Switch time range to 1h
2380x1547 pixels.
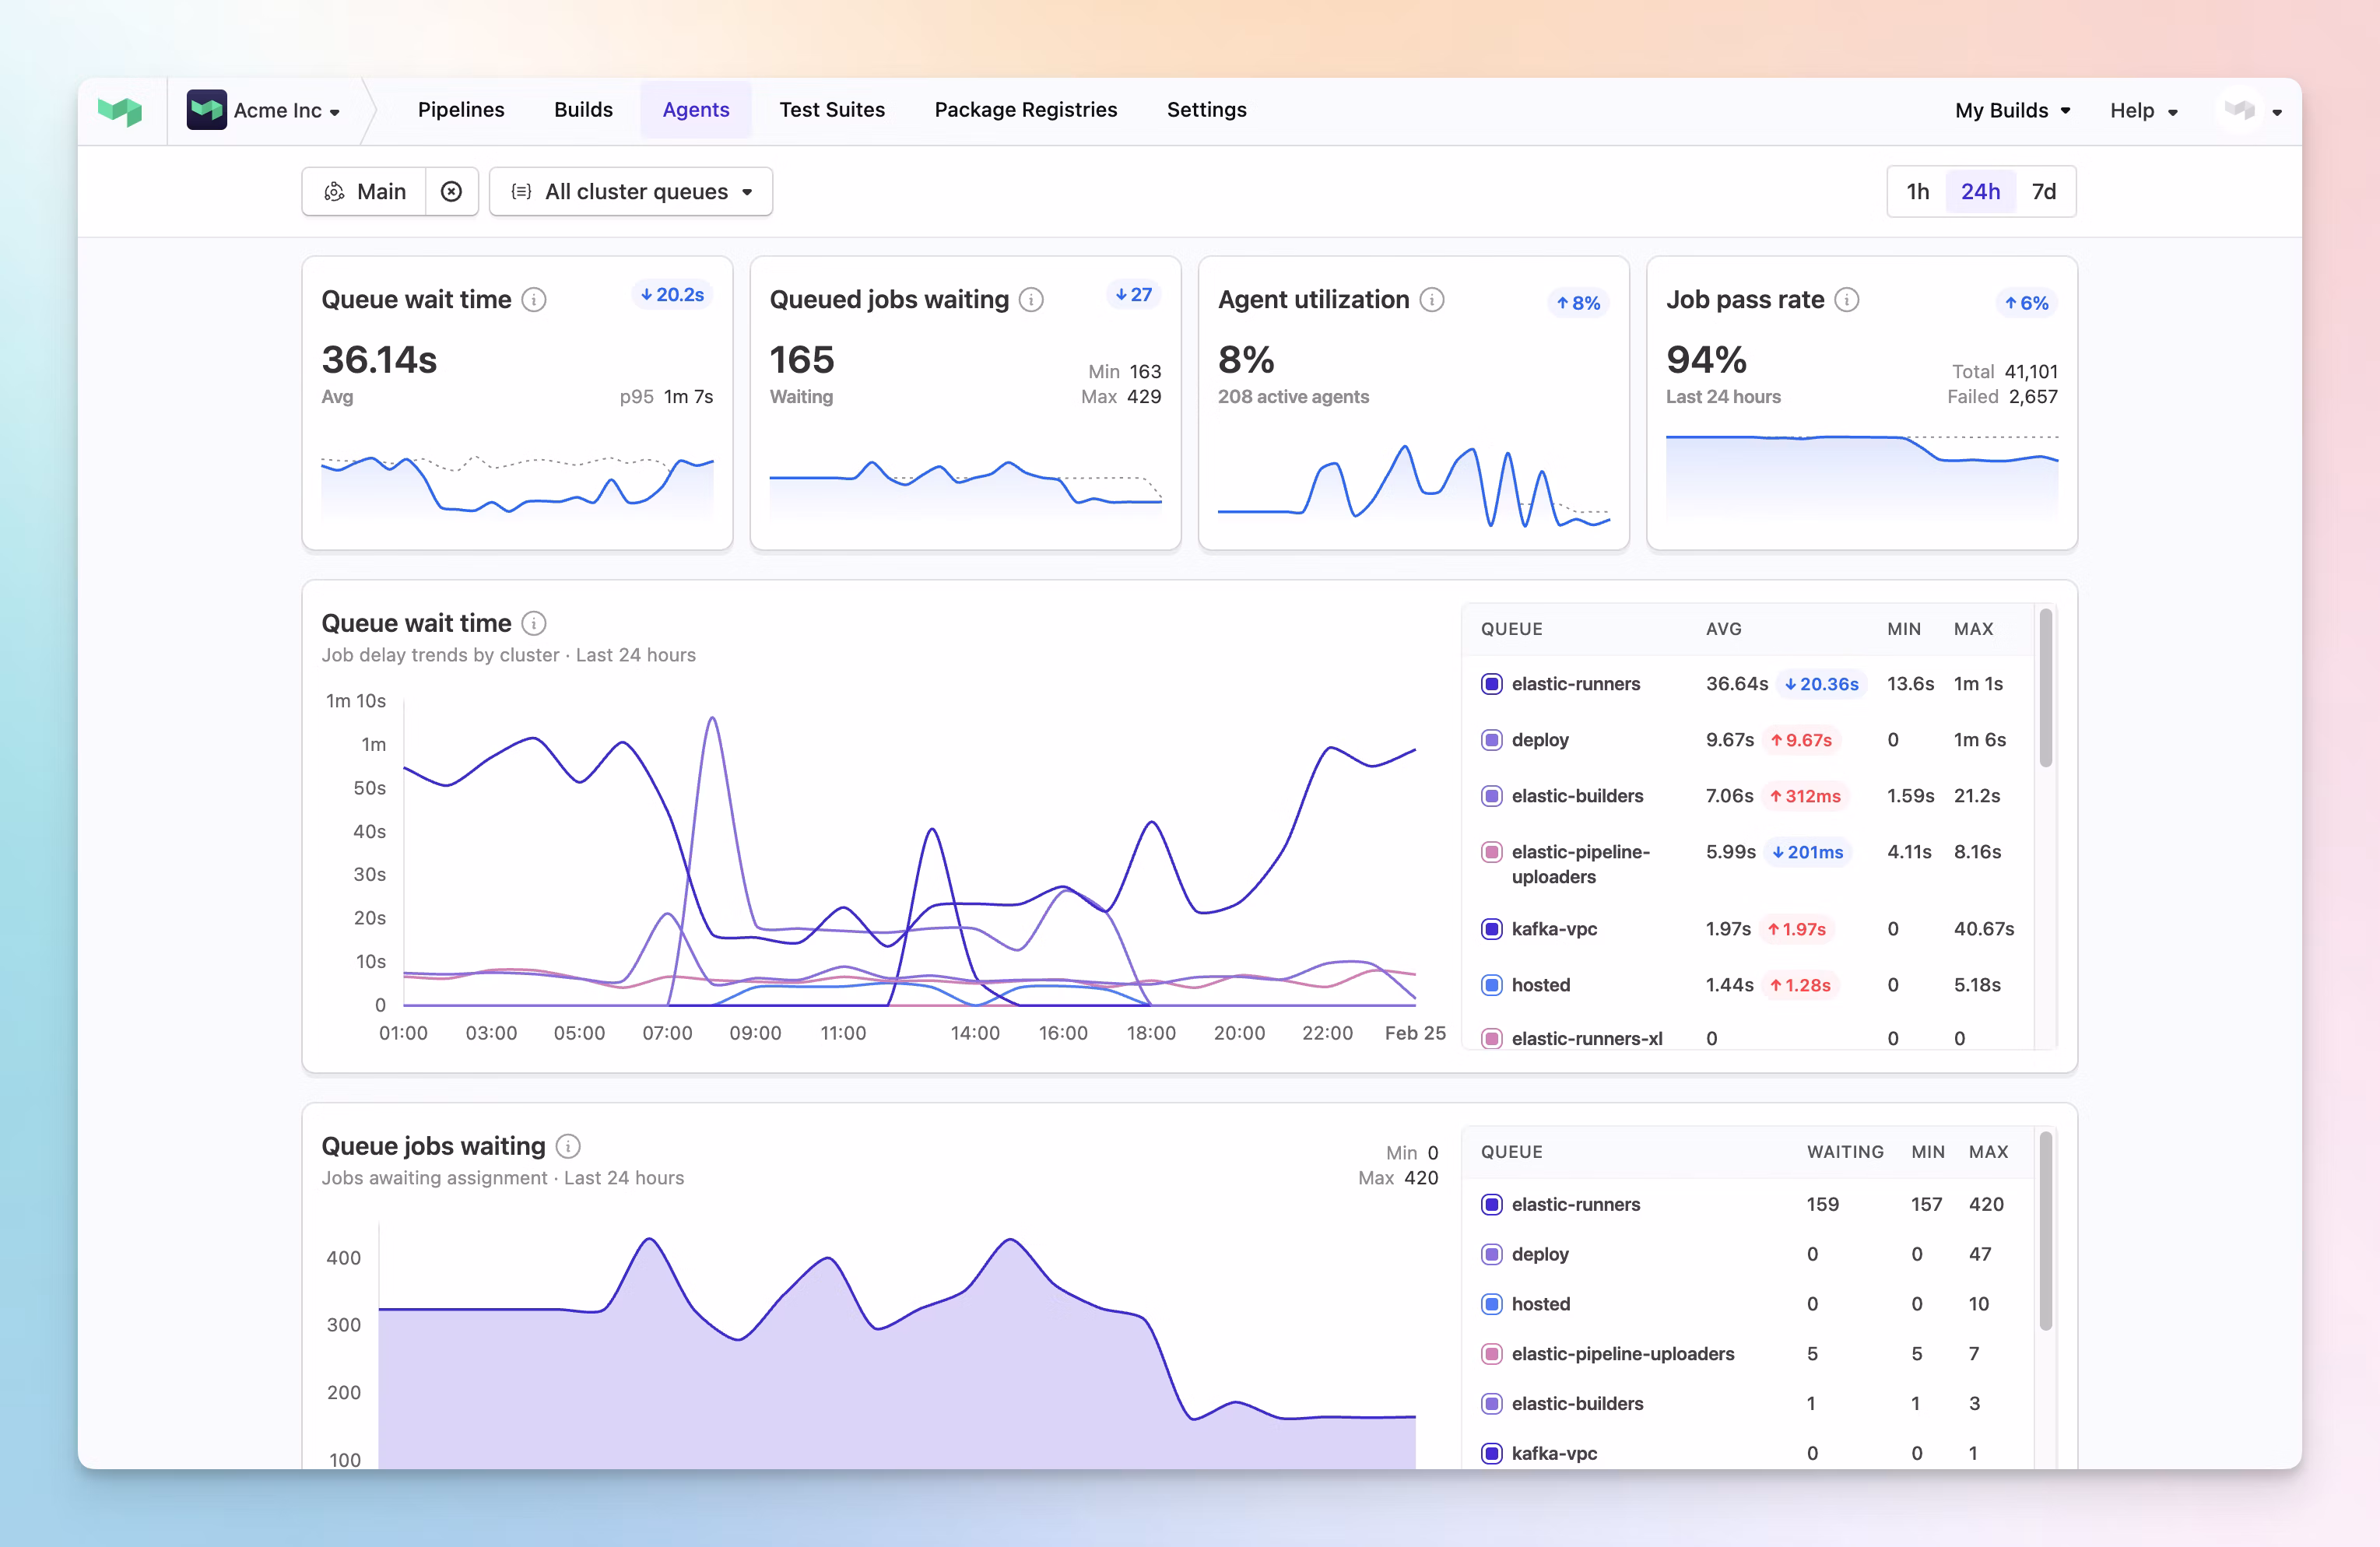point(1917,191)
